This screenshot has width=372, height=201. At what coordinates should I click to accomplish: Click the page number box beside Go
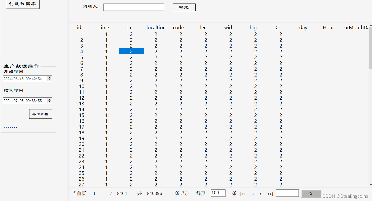coord(287,193)
